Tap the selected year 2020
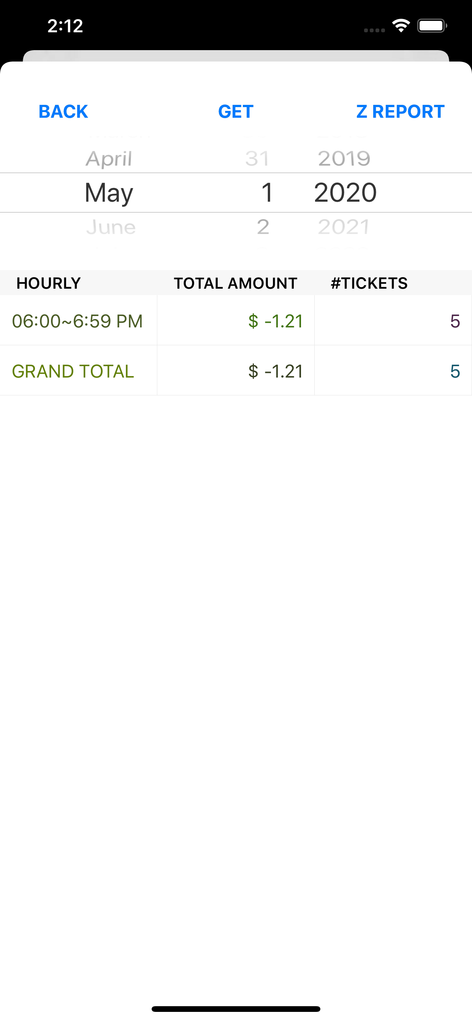Viewport: 472px width, 1021px height. pyautogui.click(x=345, y=193)
